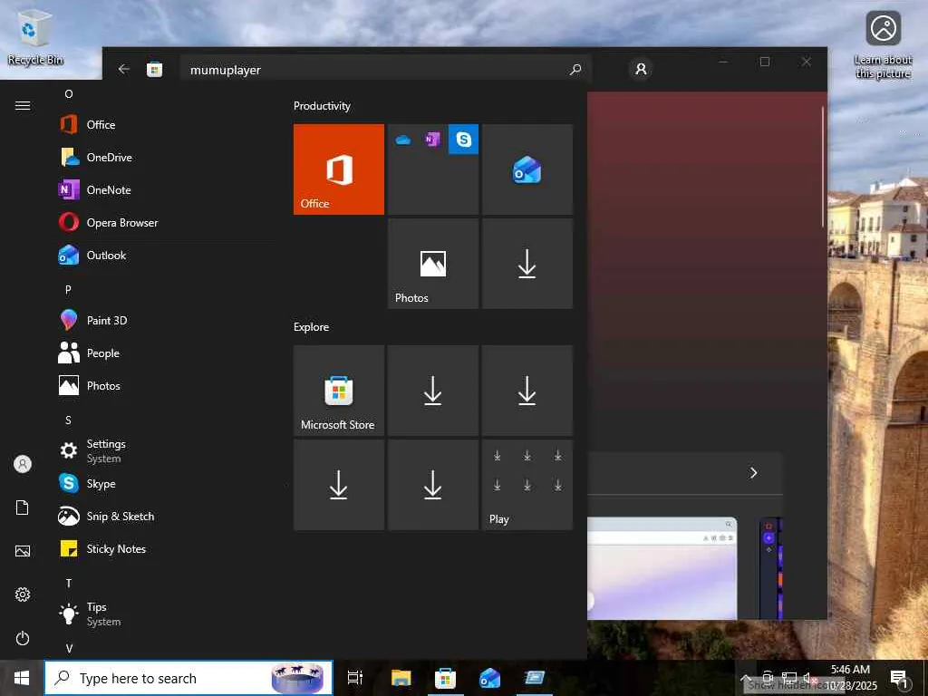Show hidden icons in system tray
This screenshot has height=696, width=928.
coord(746,678)
